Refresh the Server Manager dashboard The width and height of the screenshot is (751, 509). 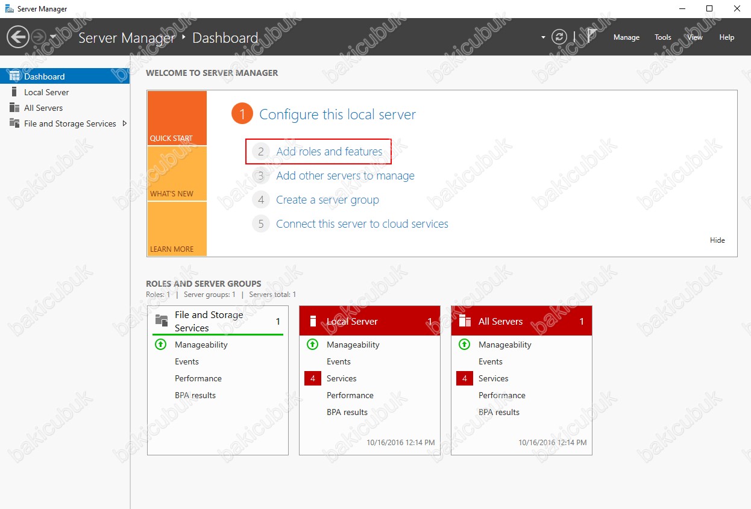559,37
